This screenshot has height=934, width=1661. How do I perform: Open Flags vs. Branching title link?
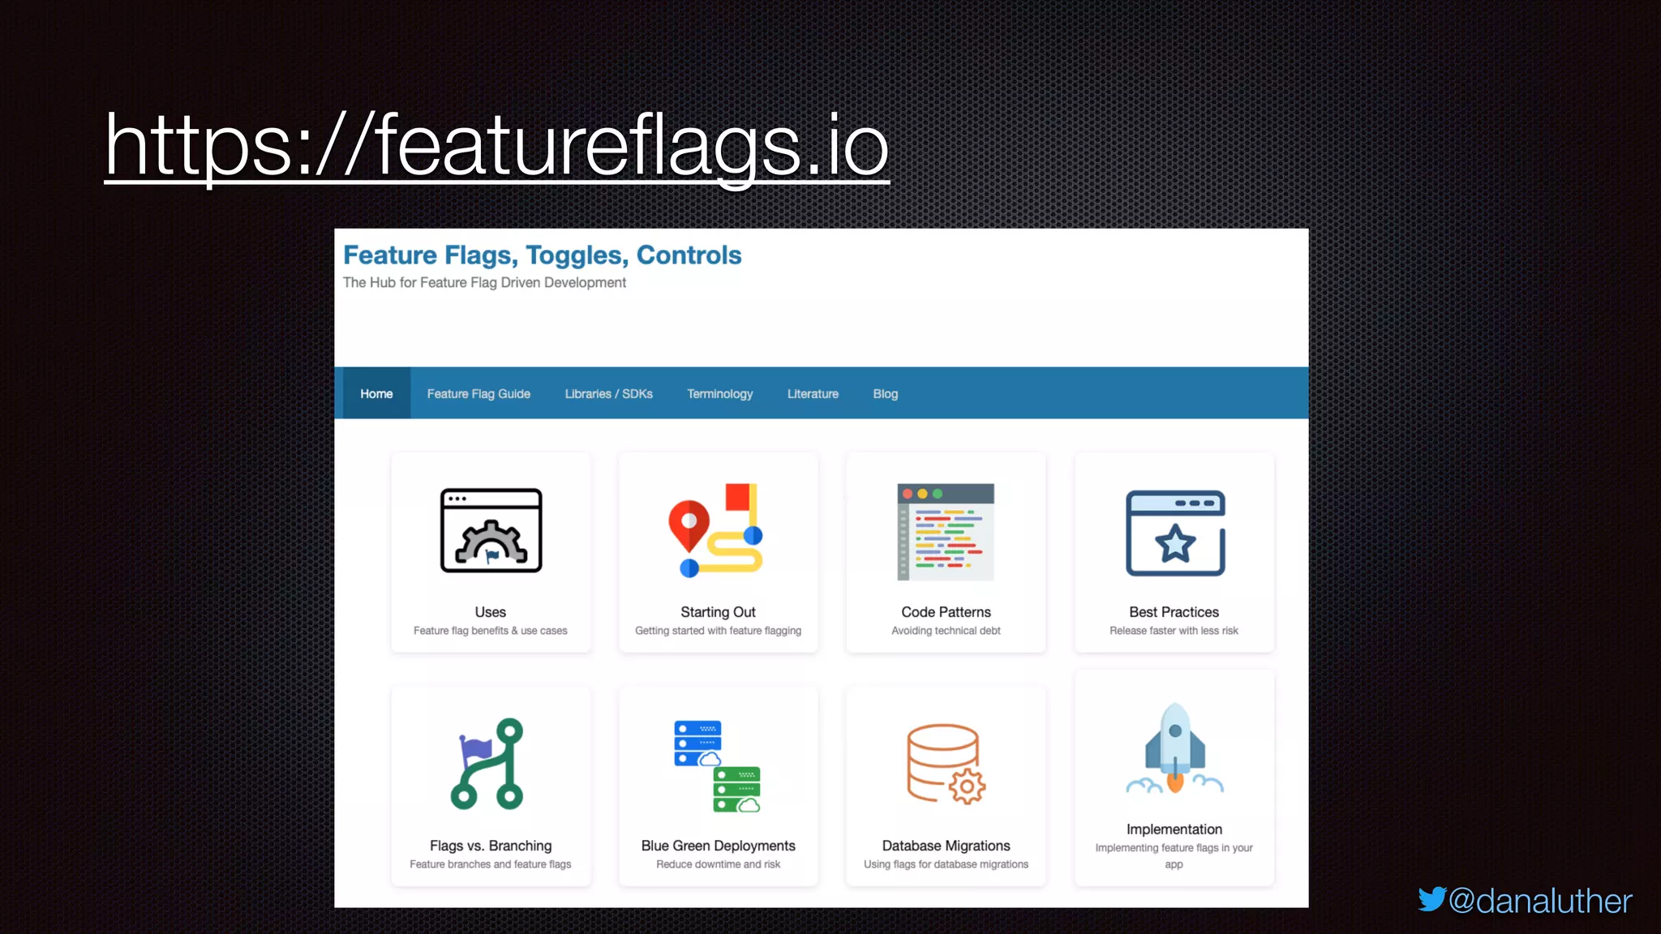[491, 846]
